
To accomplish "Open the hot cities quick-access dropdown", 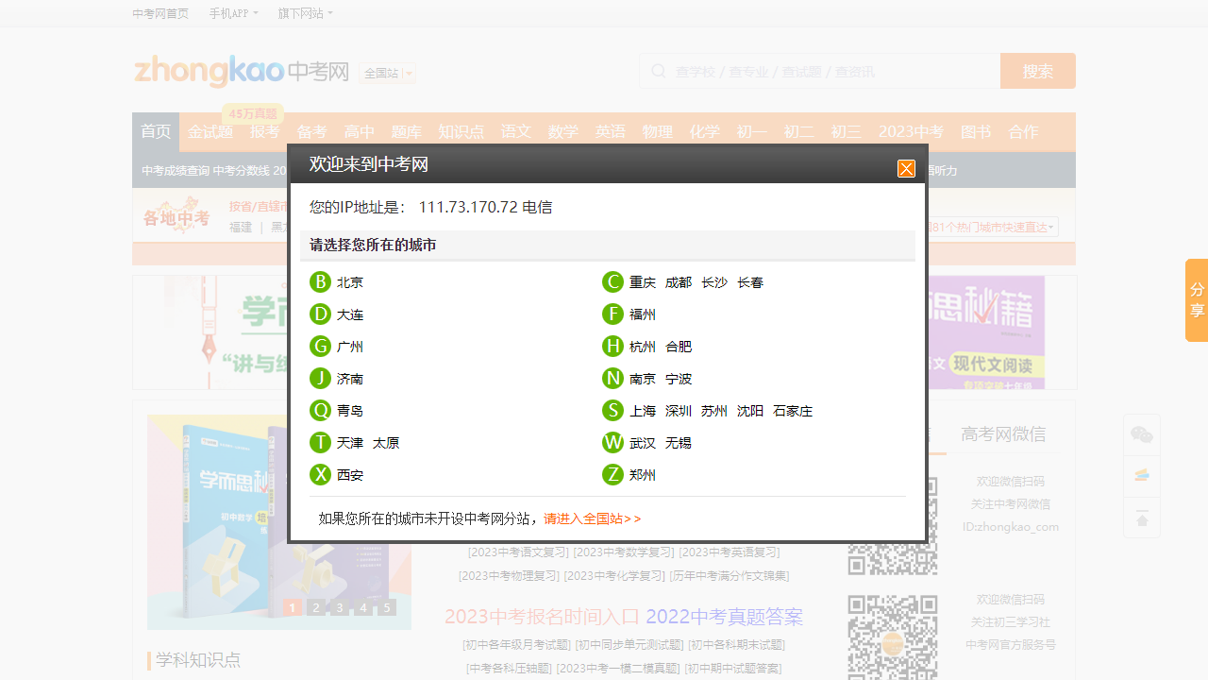I will [992, 227].
